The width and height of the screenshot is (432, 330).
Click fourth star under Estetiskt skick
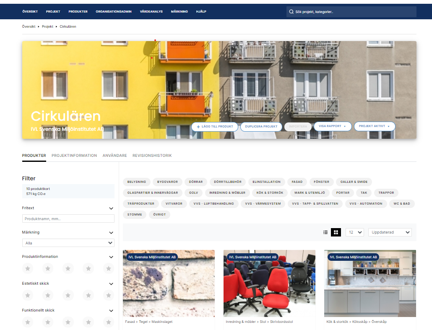click(88, 295)
